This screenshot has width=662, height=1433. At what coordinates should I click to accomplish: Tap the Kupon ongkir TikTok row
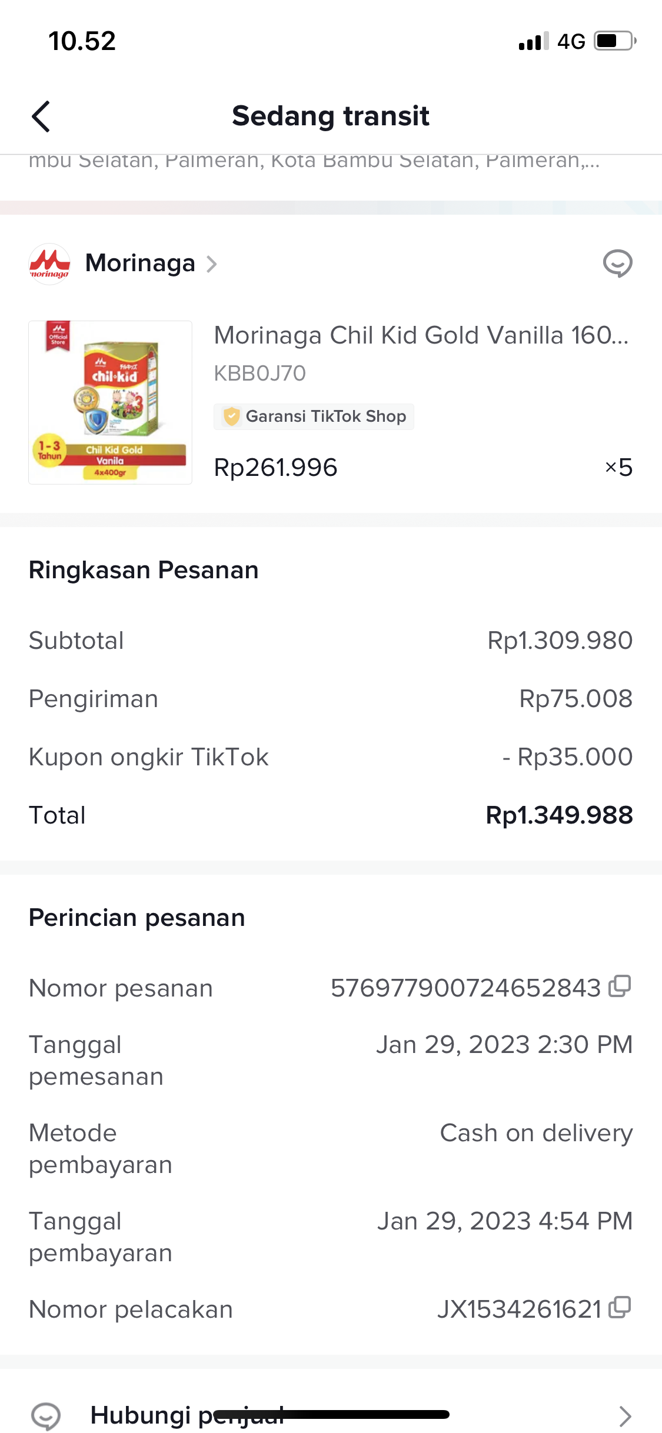[331, 757]
